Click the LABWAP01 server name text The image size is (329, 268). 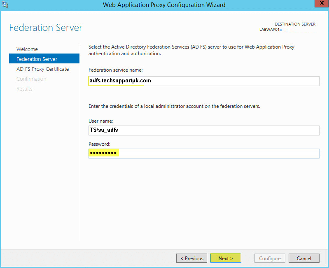coord(269,30)
